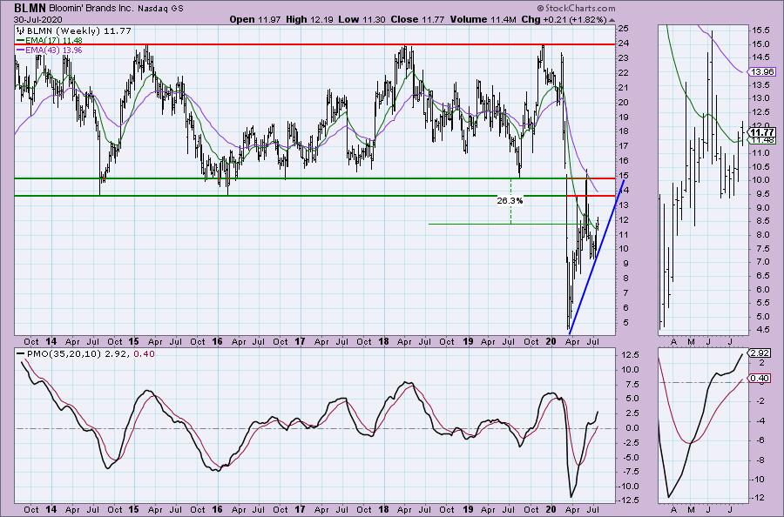This screenshot has width=784, height=517.
Task: Click the 13.96 EMA price tag on zoom panel
Action: (x=762, y=72)
